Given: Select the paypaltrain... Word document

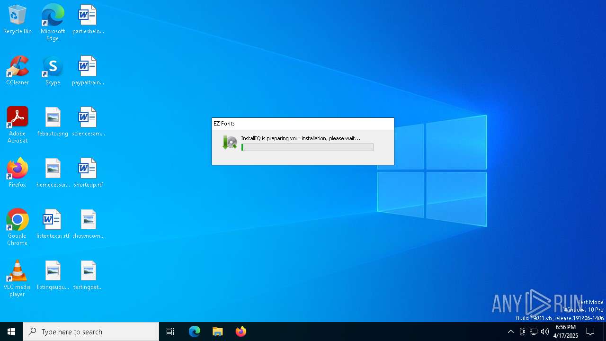Looking at the screenshot, I should coord(88,71).
